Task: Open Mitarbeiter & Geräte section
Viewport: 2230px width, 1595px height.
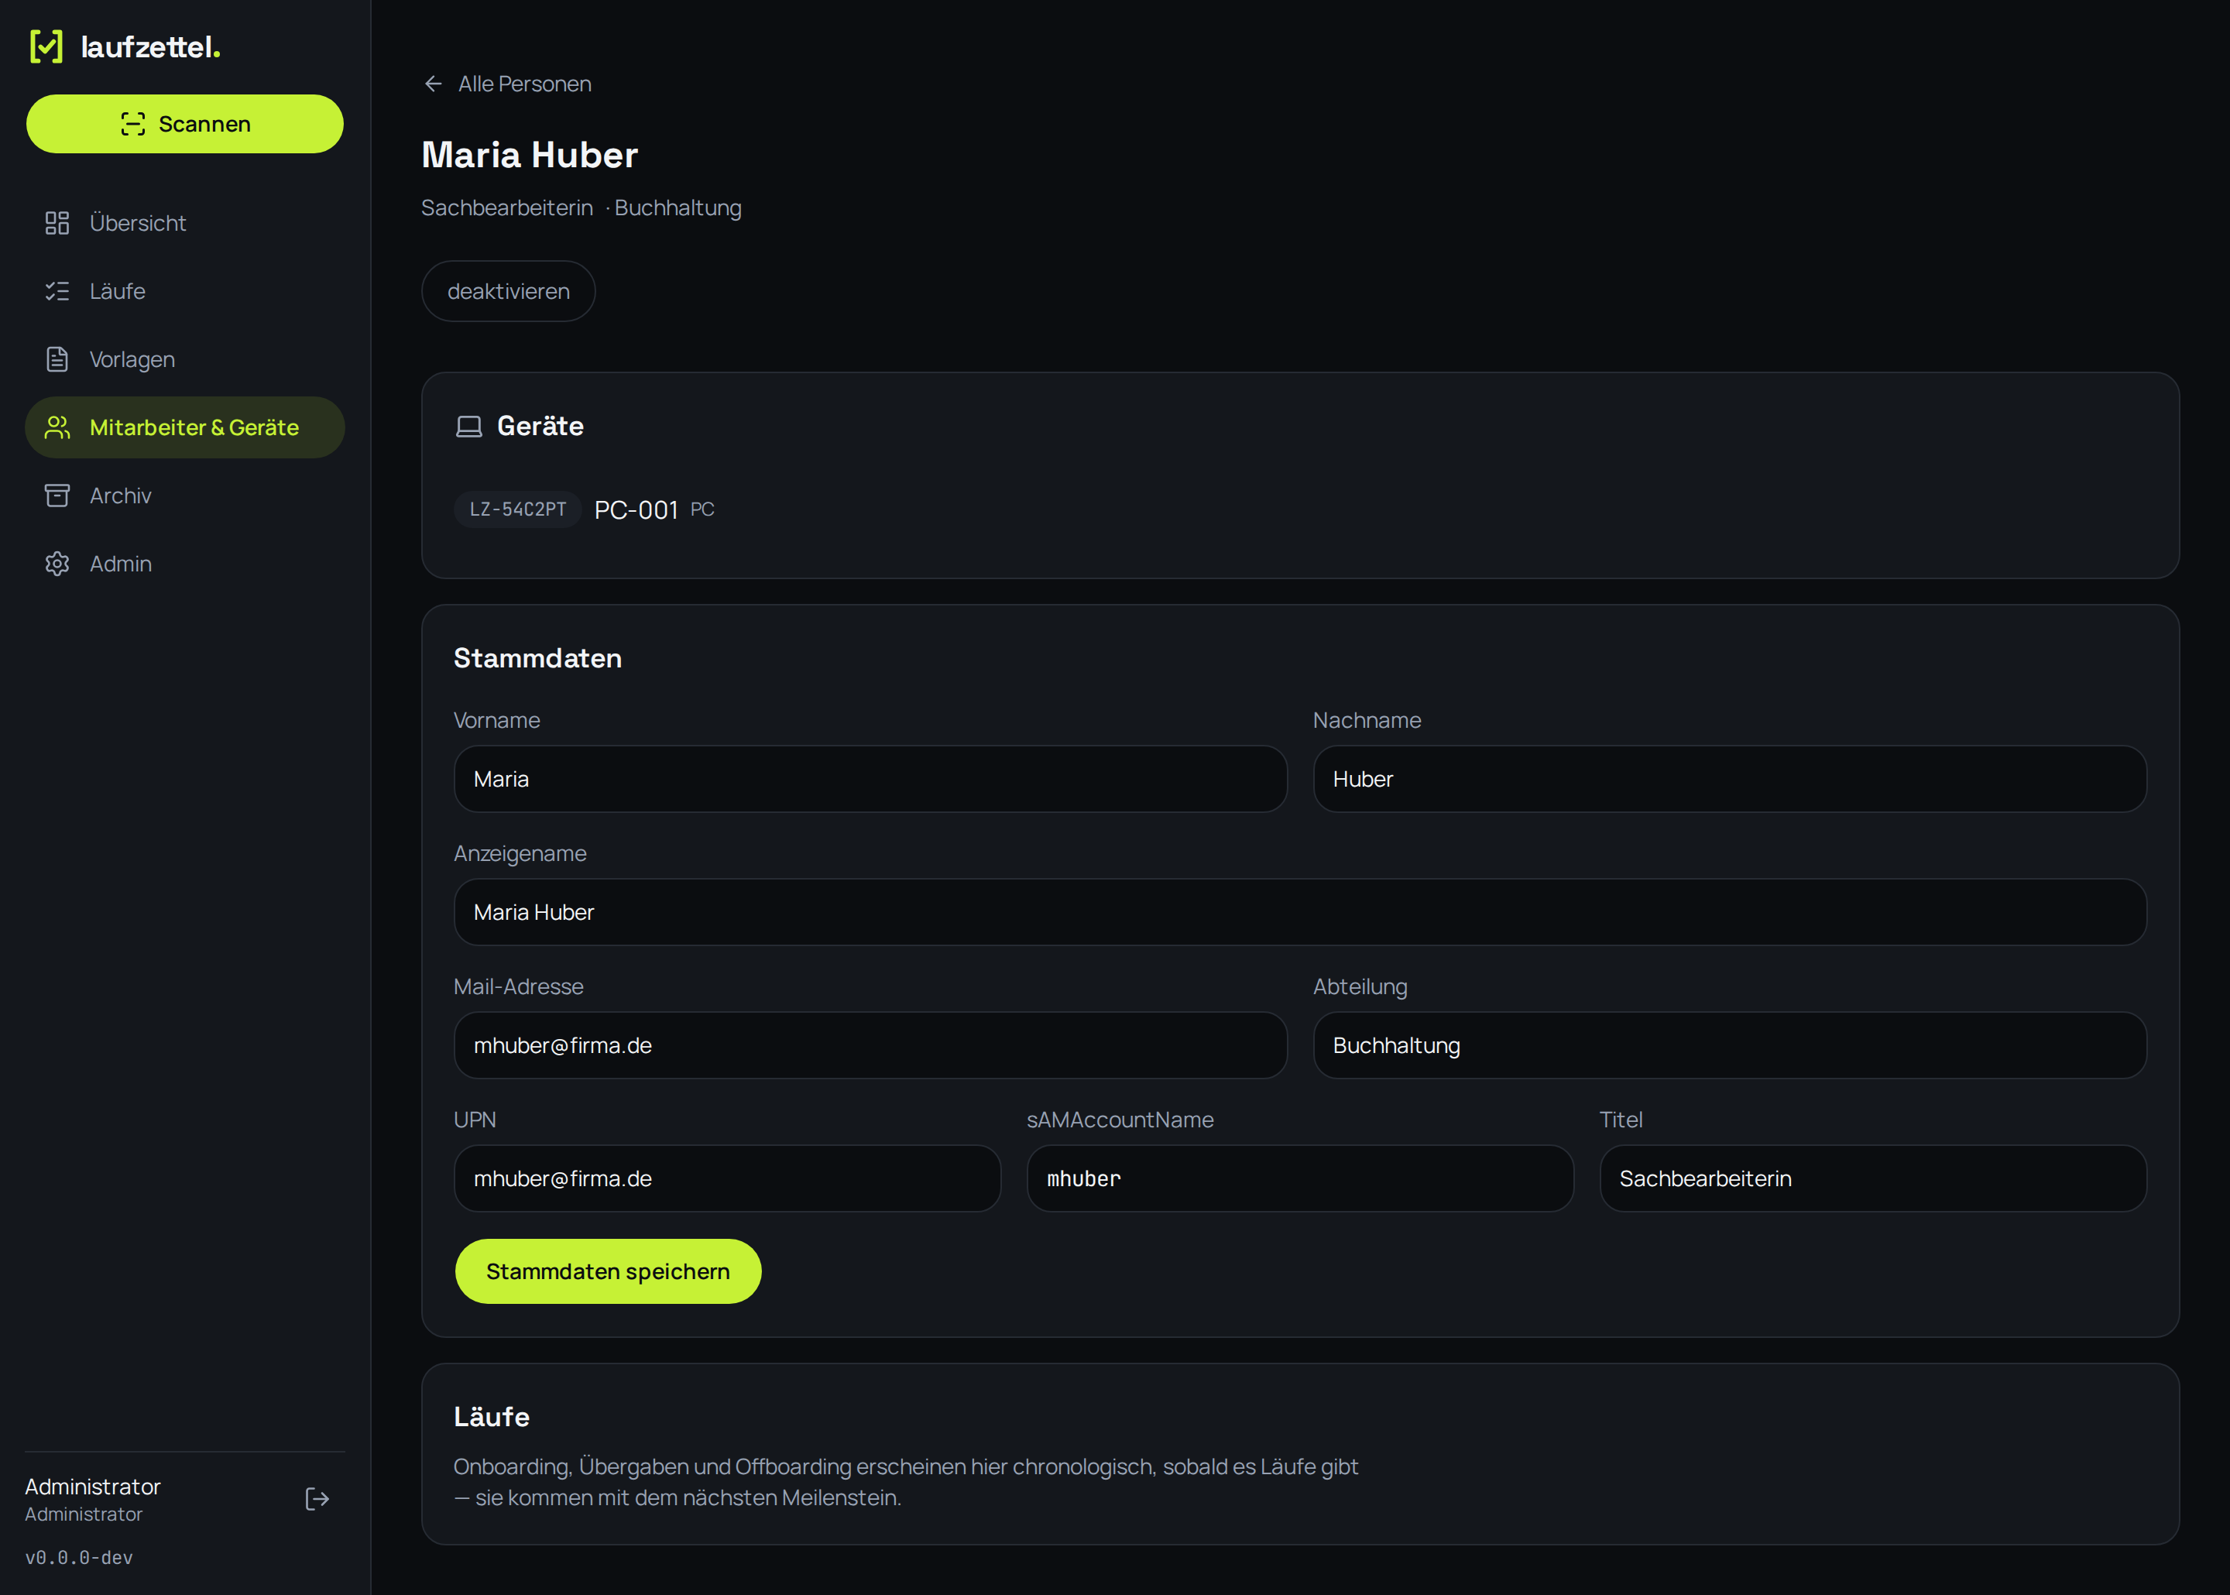Action: tap(184, 427)
